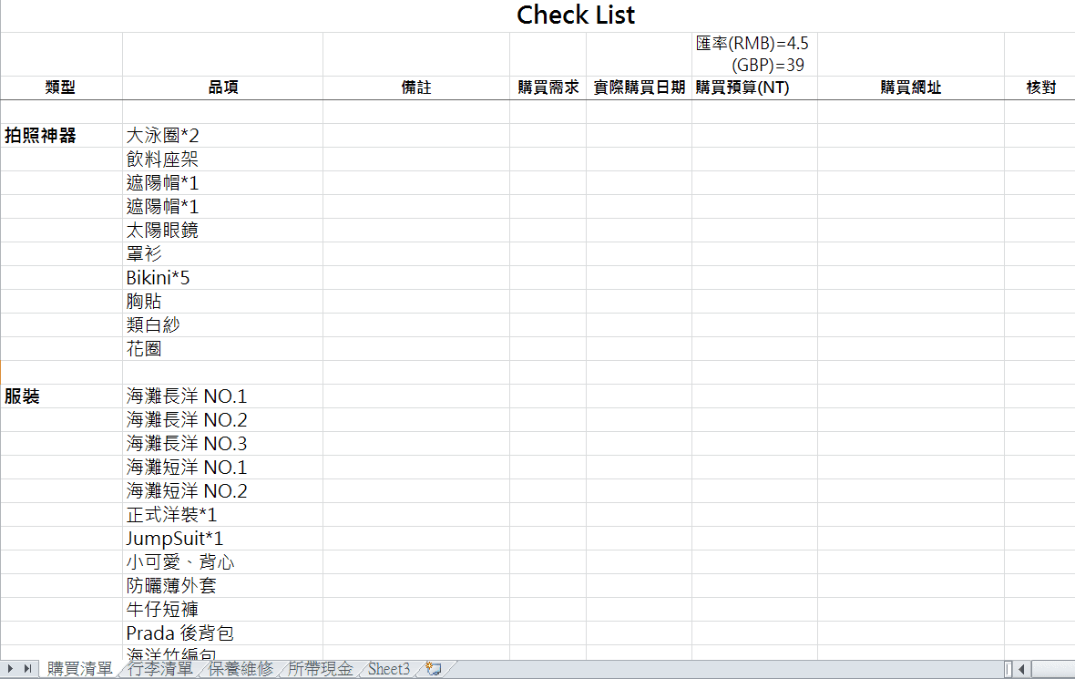Select the 服裝 category cell
Screen dimensions: 1075x679
click(x=61, y=396)
